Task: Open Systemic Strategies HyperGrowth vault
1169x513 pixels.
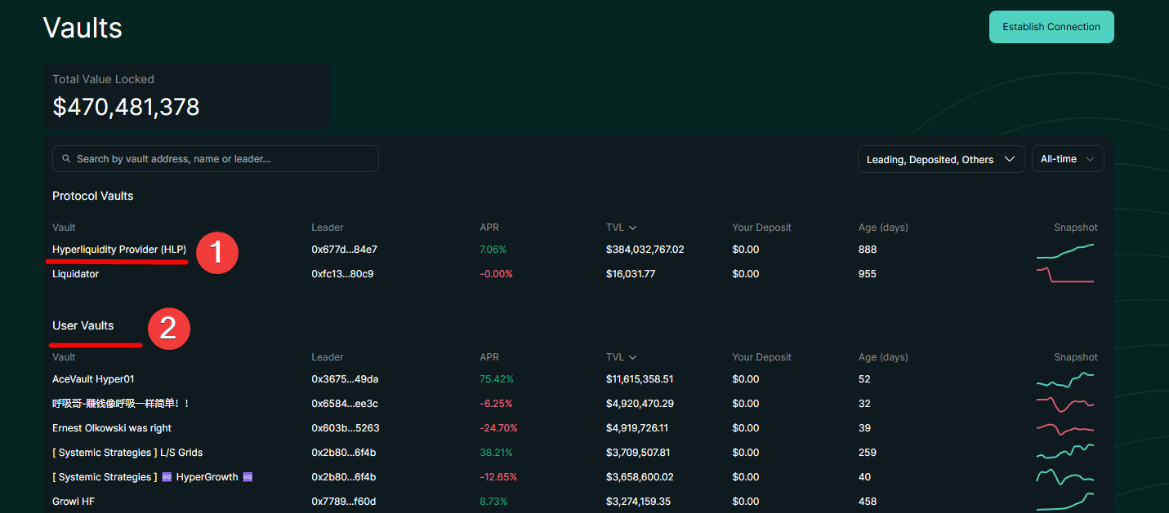Action: point(152,477)
